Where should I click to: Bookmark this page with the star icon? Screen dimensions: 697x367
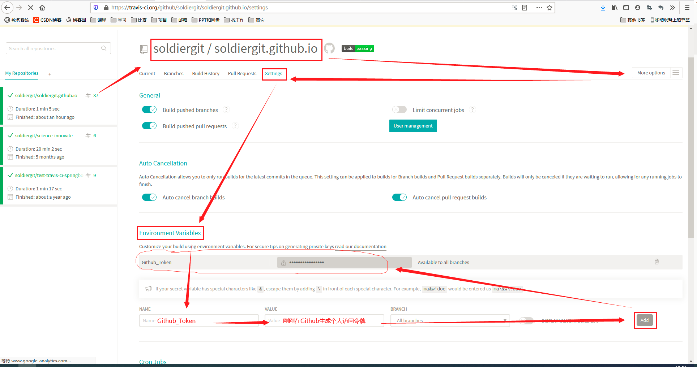tap(550, 8)
